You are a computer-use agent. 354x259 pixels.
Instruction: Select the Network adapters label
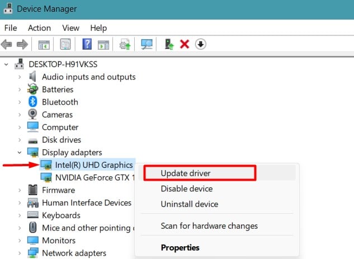pos(74,253)
